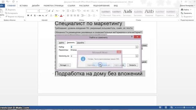The image size is (196, 110).
Task: Open the РАЗМЕТКА СТРАНИЦЫ ribbon tab
Action: tap(54, 5)
